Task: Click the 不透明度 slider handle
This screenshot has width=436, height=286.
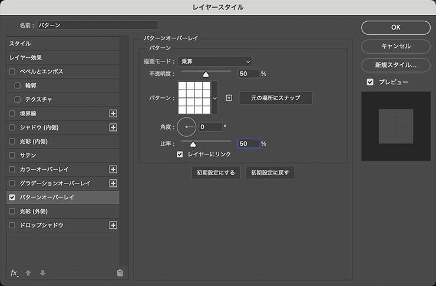Action: (206, 74)
